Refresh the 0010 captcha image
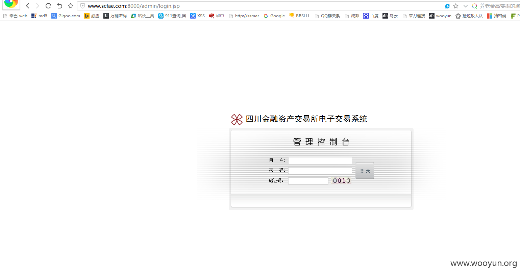 [x=342, y=181]
